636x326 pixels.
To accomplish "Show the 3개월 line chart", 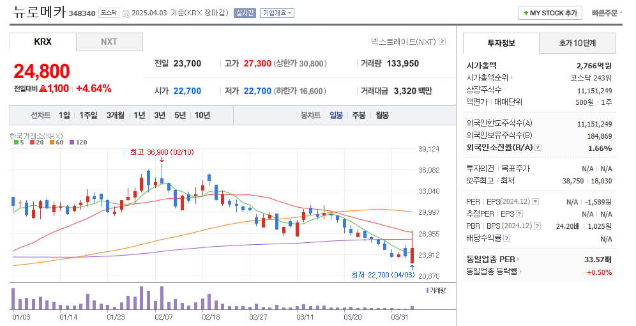I will coord(115,115).
